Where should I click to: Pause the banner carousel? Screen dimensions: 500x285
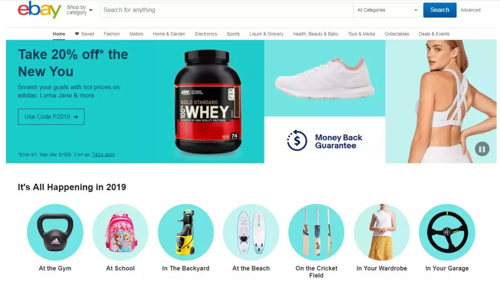tap(482, 149)
